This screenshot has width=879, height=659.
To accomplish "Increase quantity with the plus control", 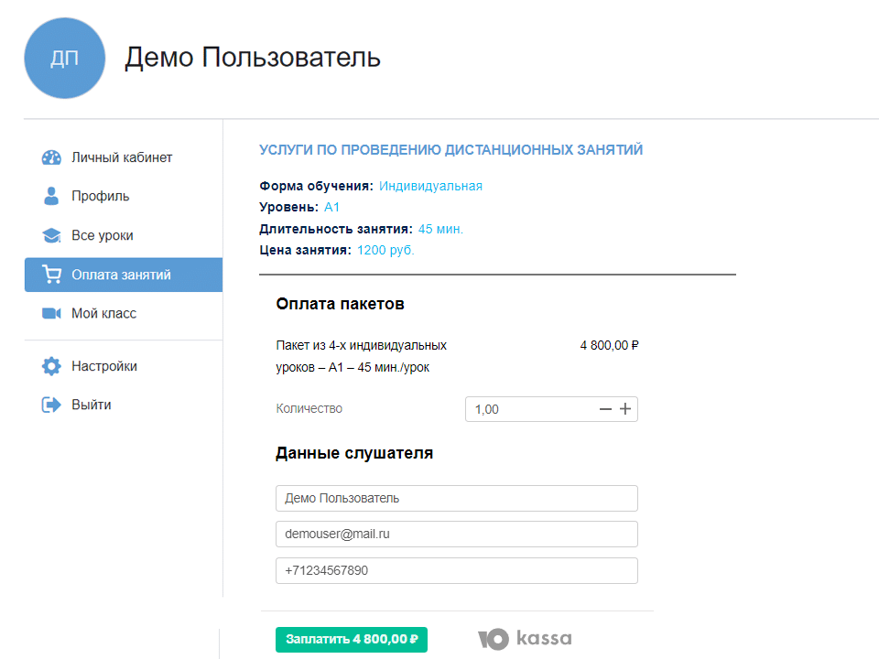I will point(625,409).
